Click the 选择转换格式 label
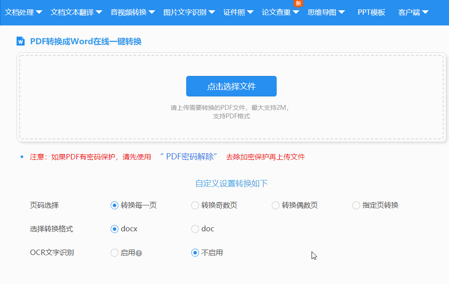Viewport: 449px width, 284px height. [x=51, y=229]
